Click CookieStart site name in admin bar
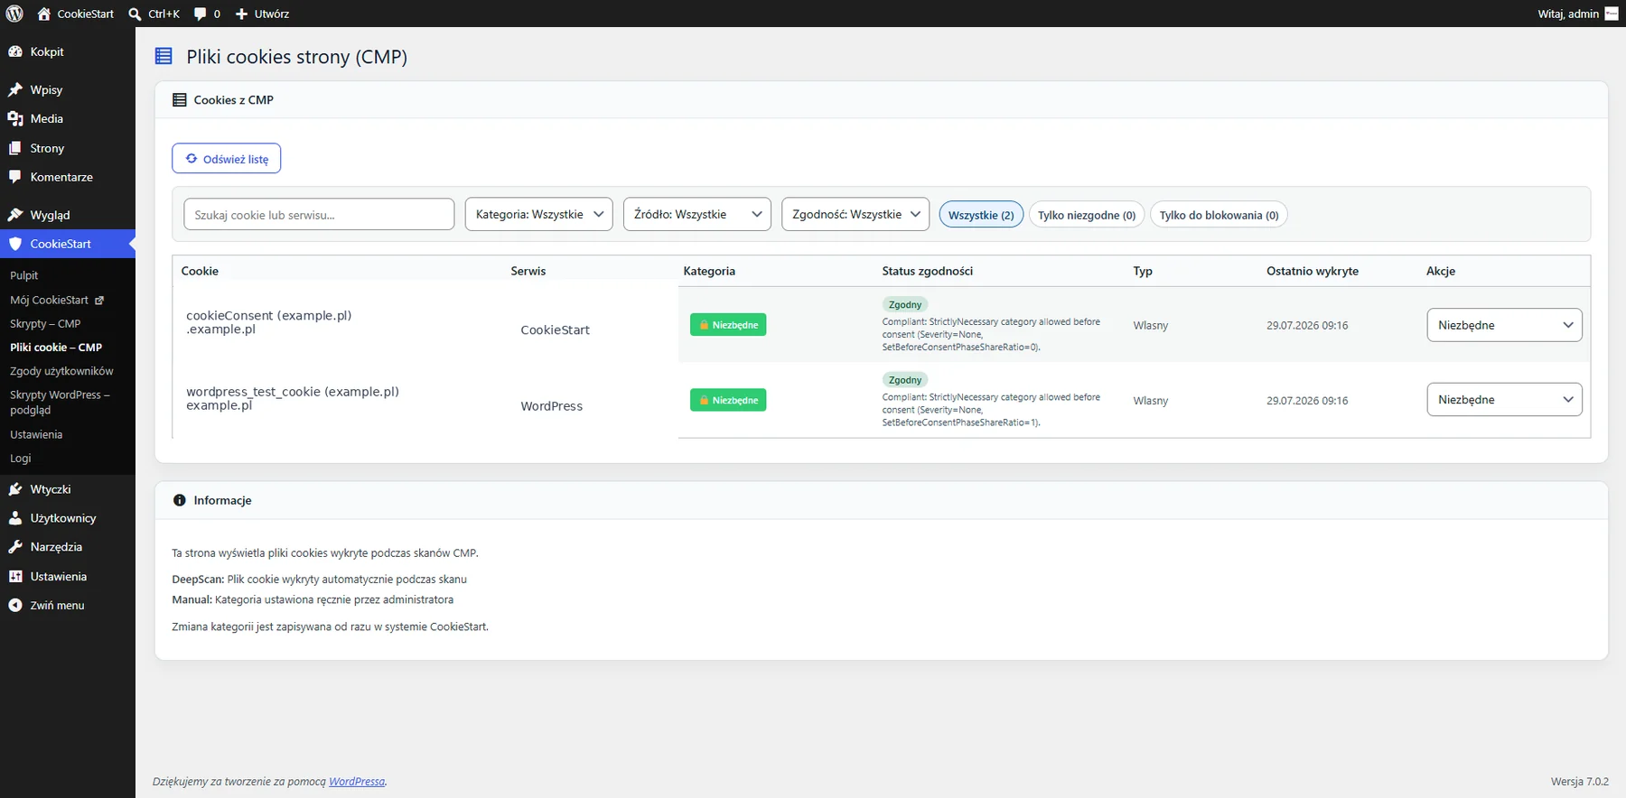 [86, 14]
